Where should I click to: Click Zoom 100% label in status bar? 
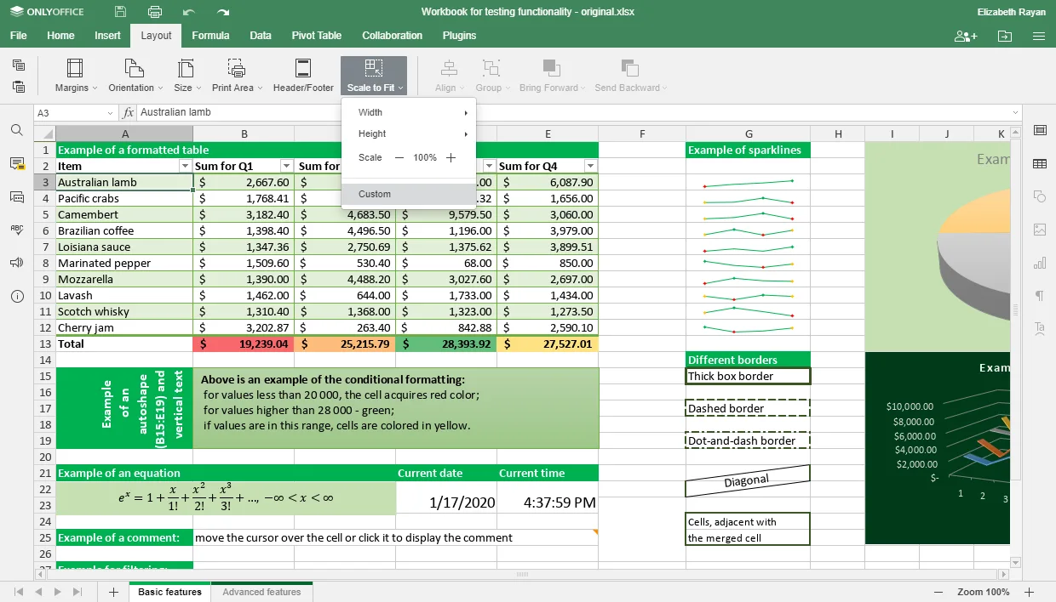point(983,592)
